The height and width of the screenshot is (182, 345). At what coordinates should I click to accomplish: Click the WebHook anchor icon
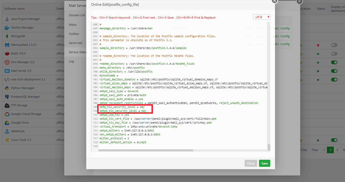(7, 131)
